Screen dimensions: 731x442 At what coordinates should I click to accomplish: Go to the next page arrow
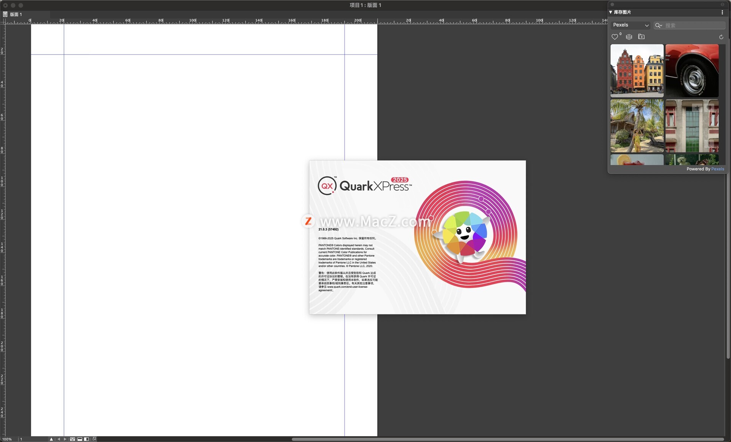point(65,439)
